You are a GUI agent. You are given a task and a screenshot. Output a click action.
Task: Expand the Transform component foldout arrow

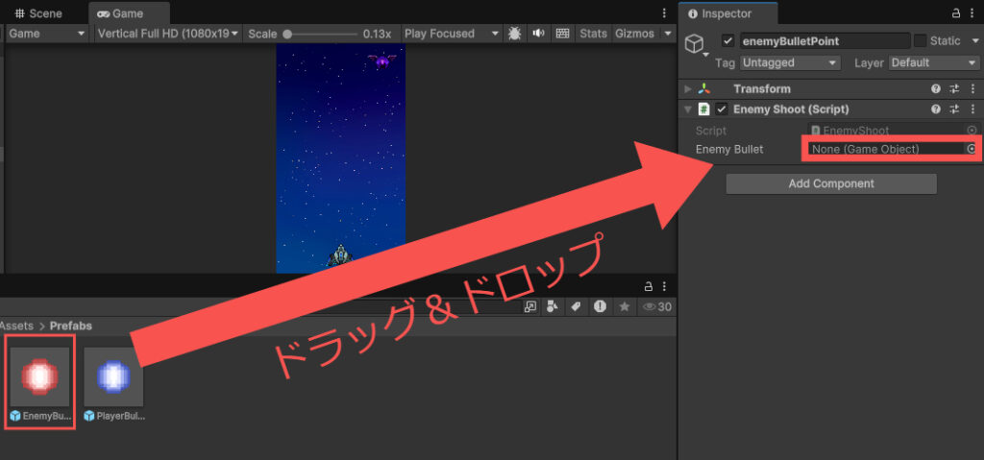tap(688, 89)
